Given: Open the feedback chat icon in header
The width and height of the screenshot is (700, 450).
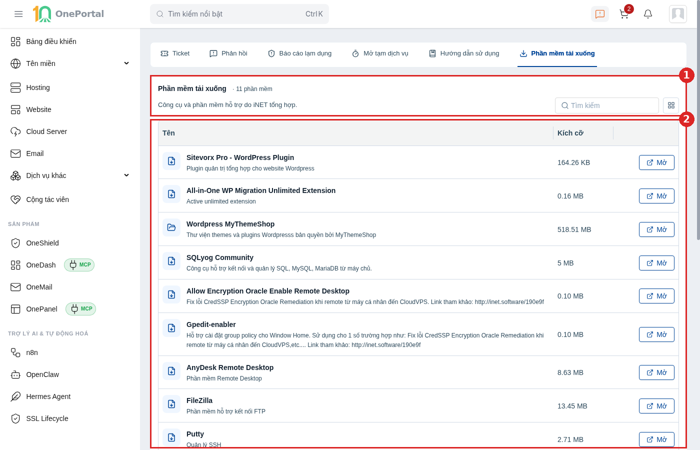Looking at the screenshot, I should click(600, 14).
